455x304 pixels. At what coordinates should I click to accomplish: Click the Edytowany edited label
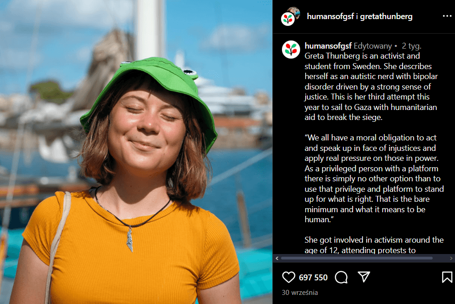373,46
